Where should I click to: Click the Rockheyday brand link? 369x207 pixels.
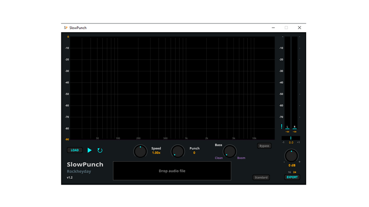pos(79,171)
